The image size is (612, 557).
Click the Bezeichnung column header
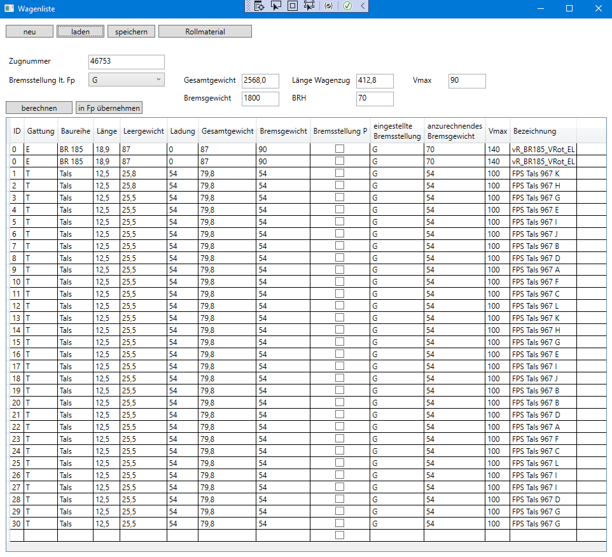click(x=534, y=131)
